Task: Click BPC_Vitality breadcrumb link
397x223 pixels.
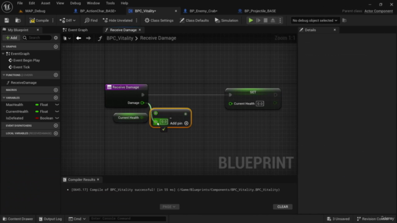Action: coord(120,38)
